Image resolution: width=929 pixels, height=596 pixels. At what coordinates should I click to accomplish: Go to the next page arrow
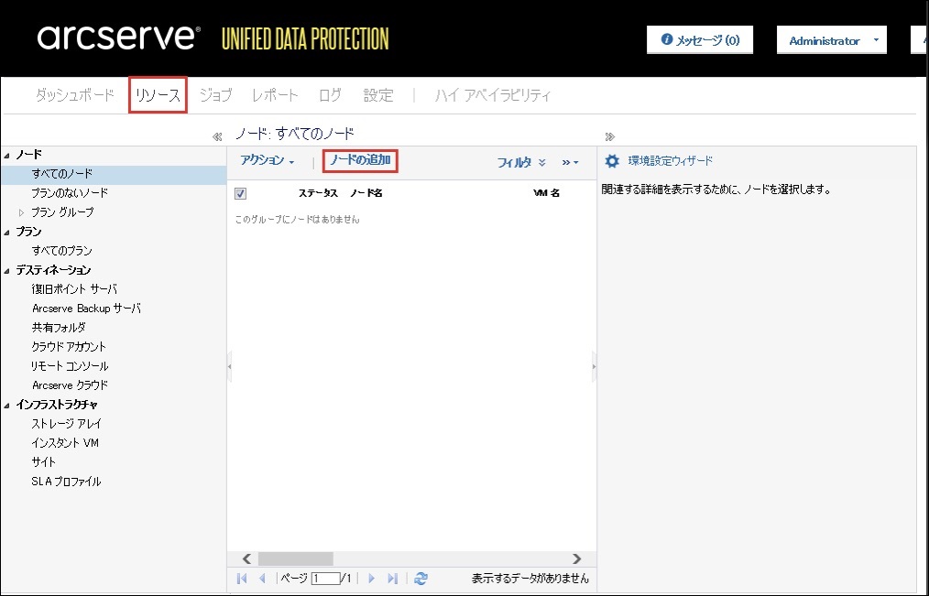click(x=372, y=579)
